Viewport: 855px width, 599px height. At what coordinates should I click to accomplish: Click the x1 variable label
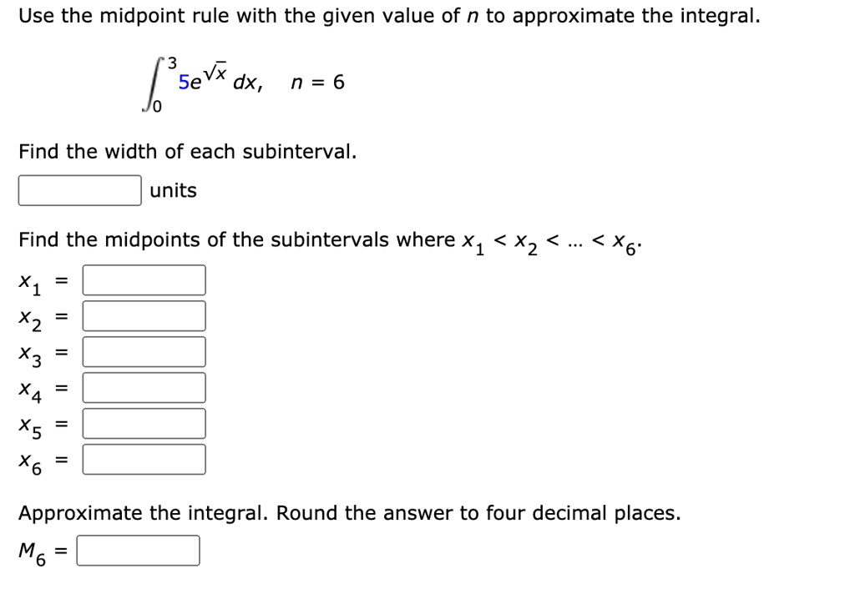30,284
